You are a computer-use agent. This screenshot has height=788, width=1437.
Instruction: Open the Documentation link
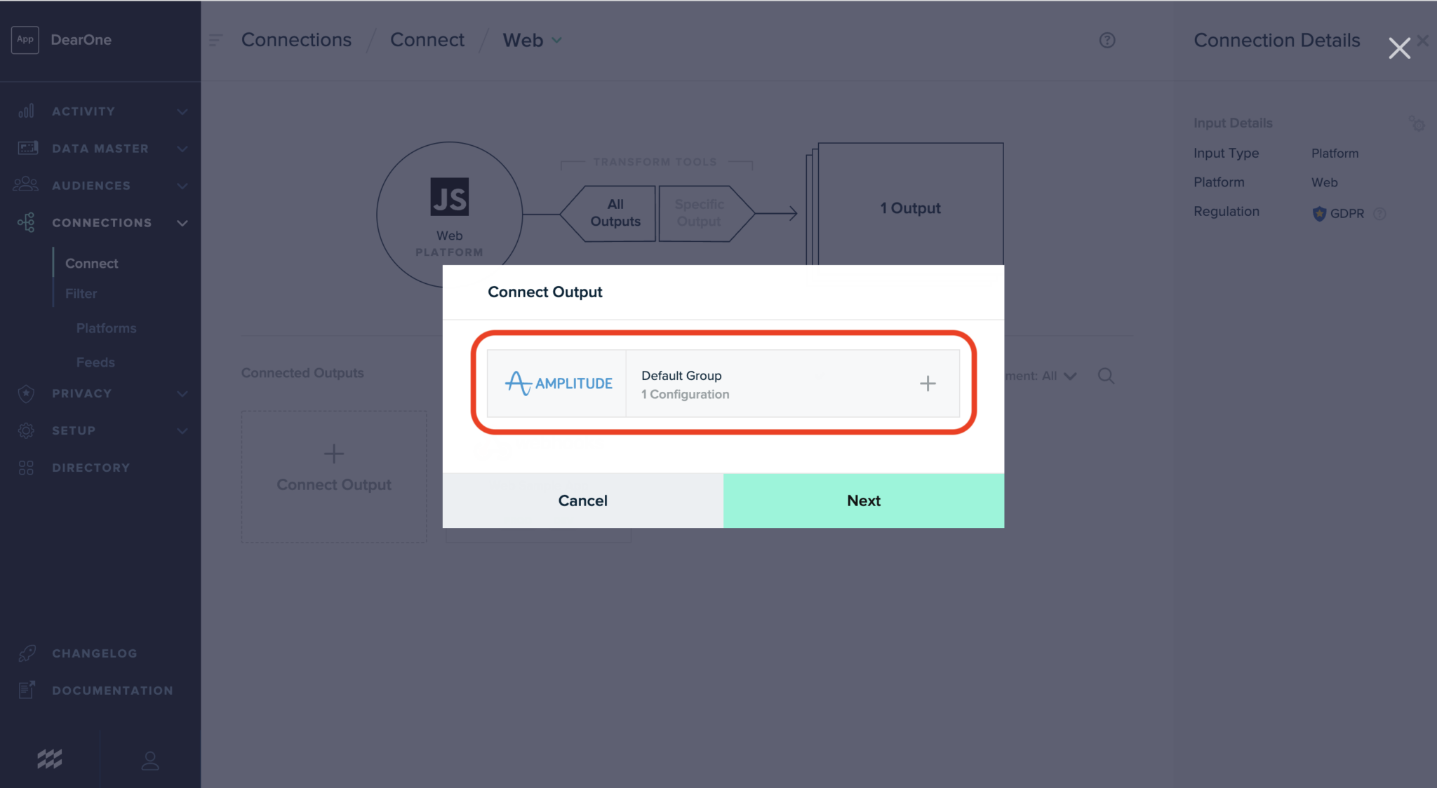click(112, 691)
